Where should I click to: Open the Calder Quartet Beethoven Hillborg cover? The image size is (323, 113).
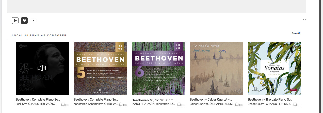[216, 68]
